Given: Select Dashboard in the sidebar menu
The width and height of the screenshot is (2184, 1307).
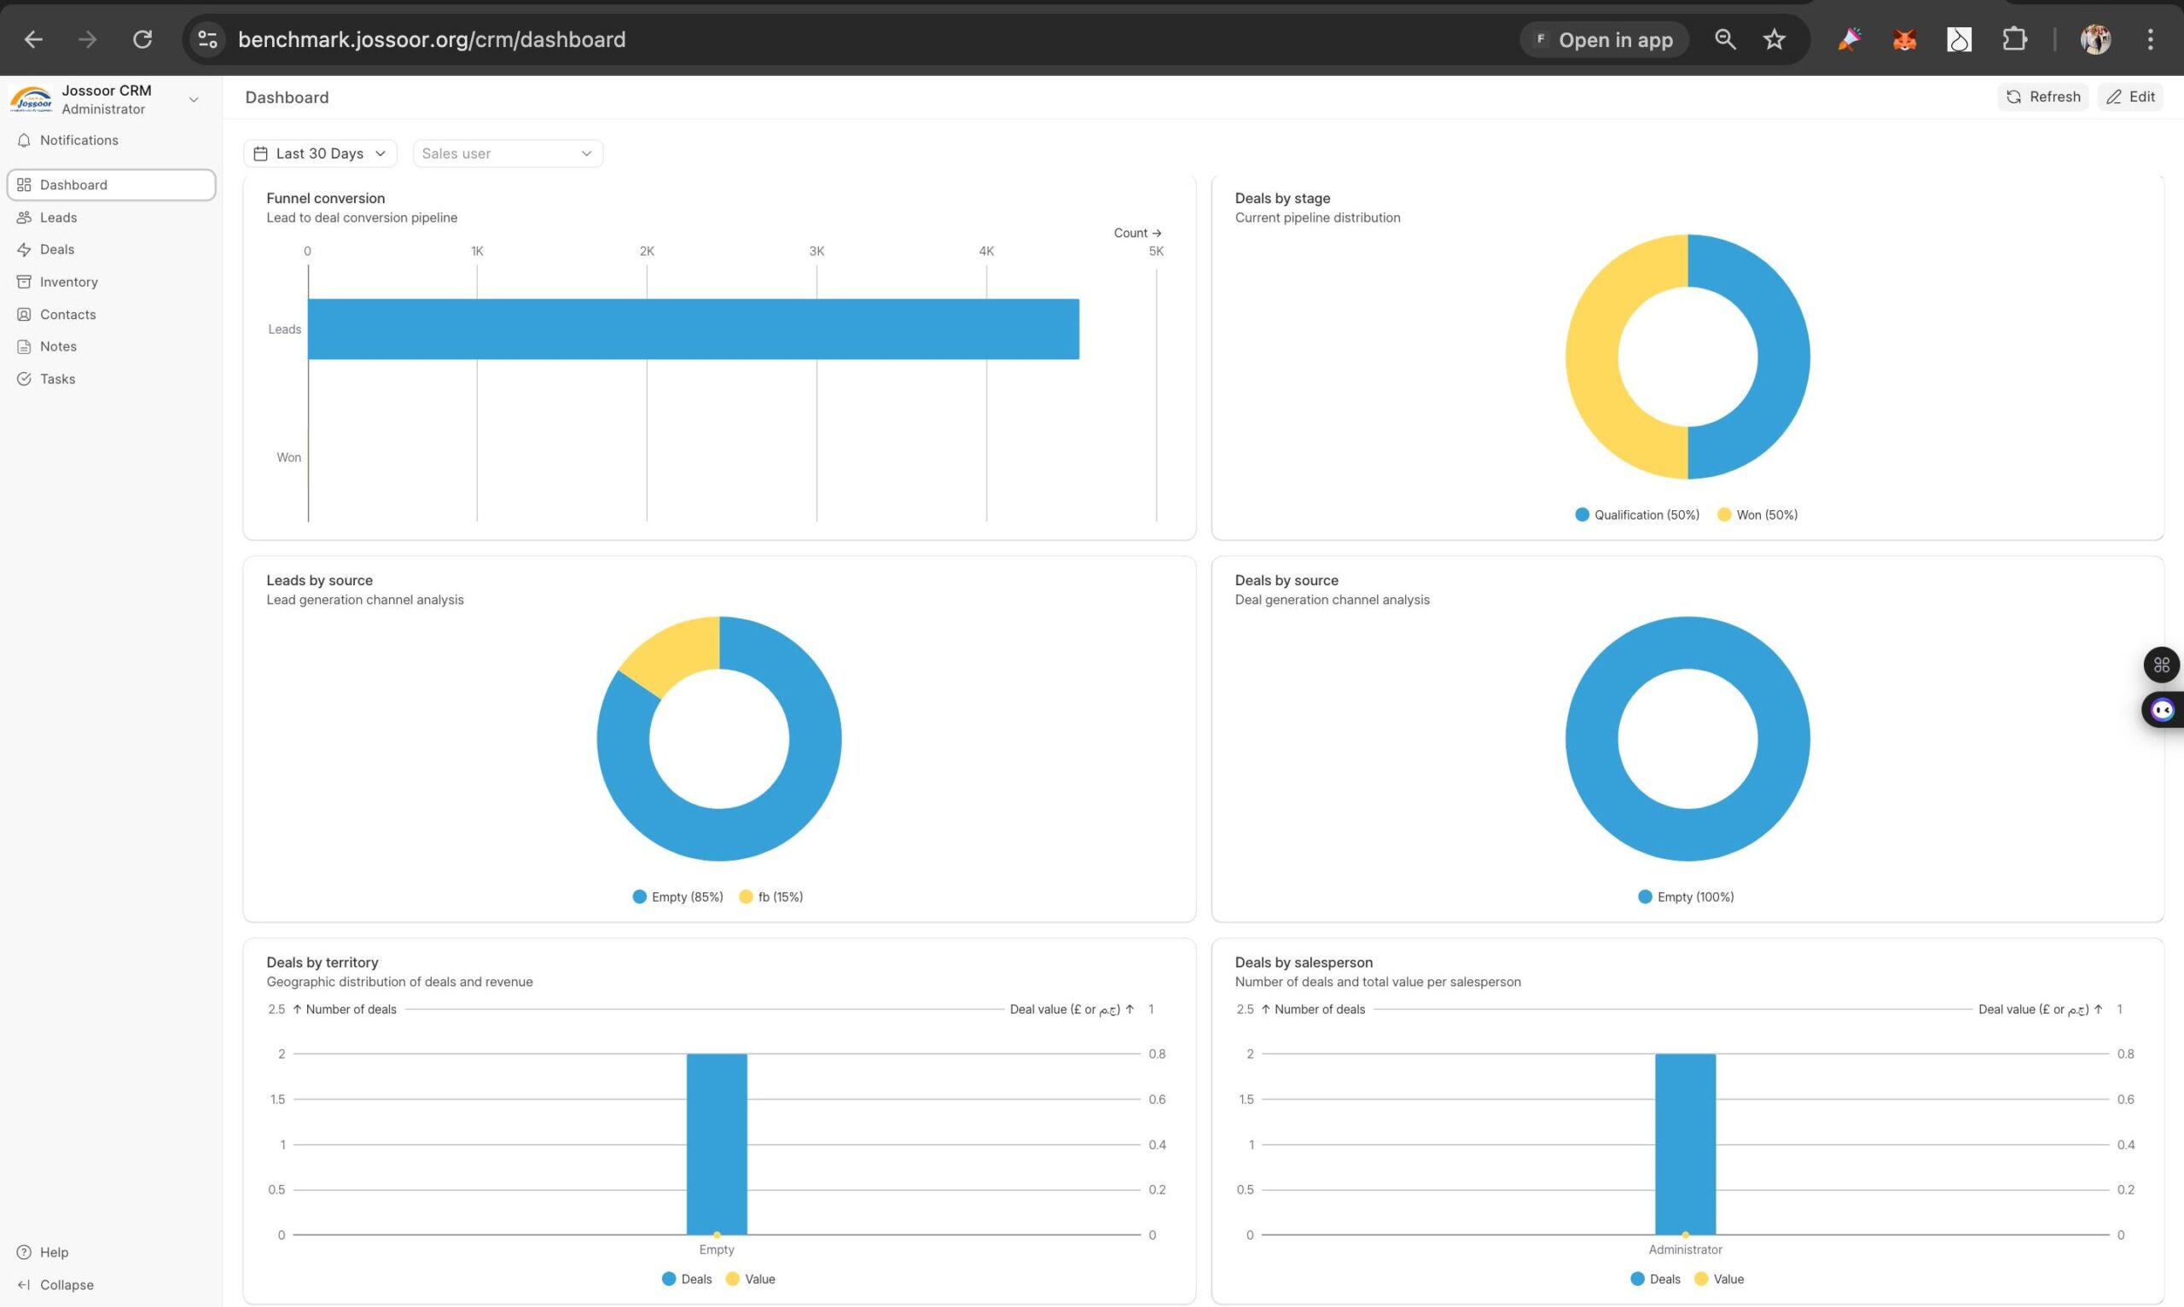Looking at the screenshot, I should [x=110, y=185].
